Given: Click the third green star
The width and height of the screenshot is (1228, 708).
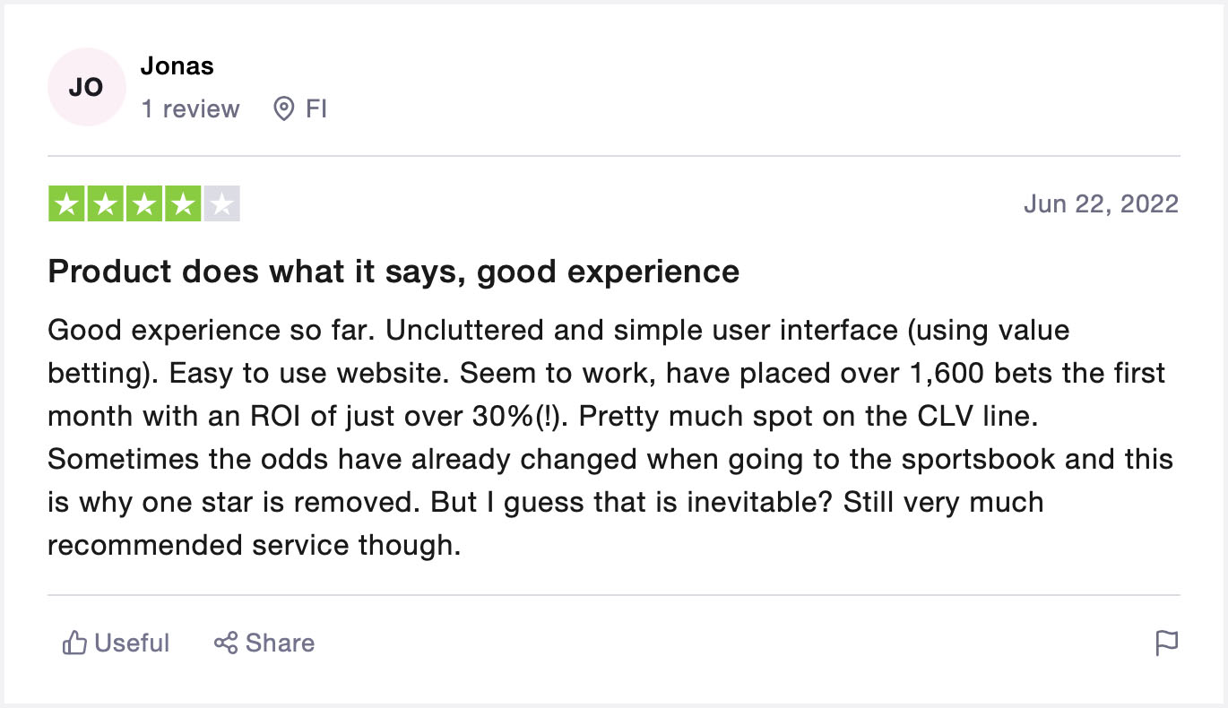Looking at the screenshot, I should tap(144, 204).
